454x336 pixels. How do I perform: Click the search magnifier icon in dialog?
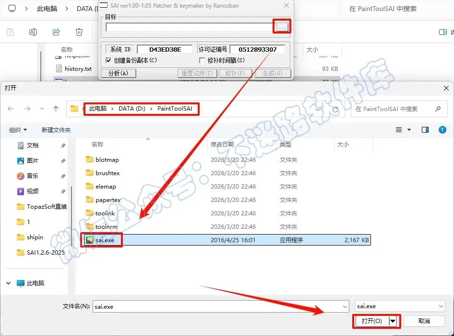point(438,109)
